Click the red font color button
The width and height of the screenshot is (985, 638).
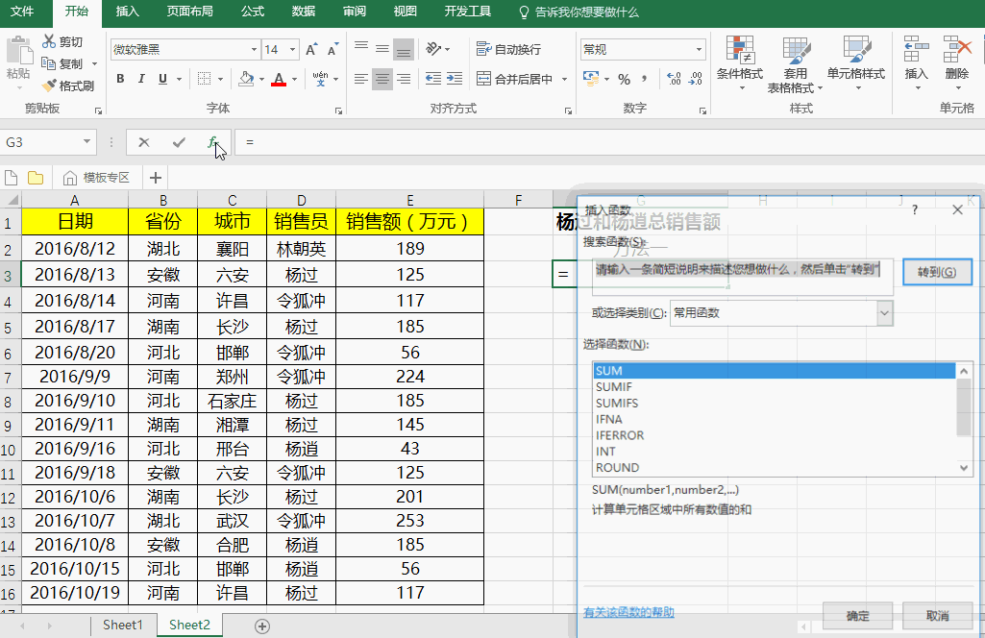(x=279, y=79)
